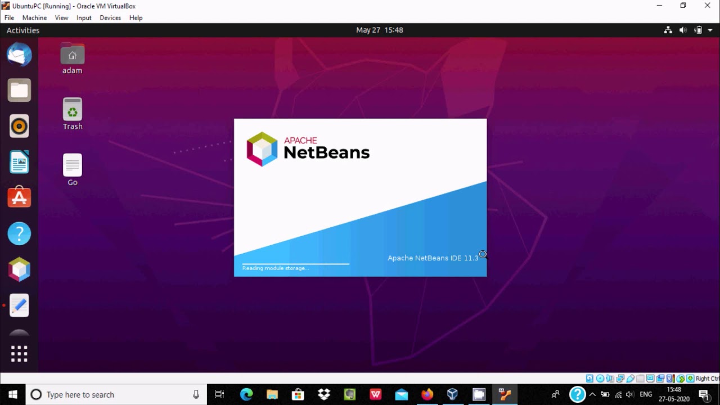This screenshot has width=720, height=405.
Task: Open Dropbox from the taskbar
Action: coord(324,394)
